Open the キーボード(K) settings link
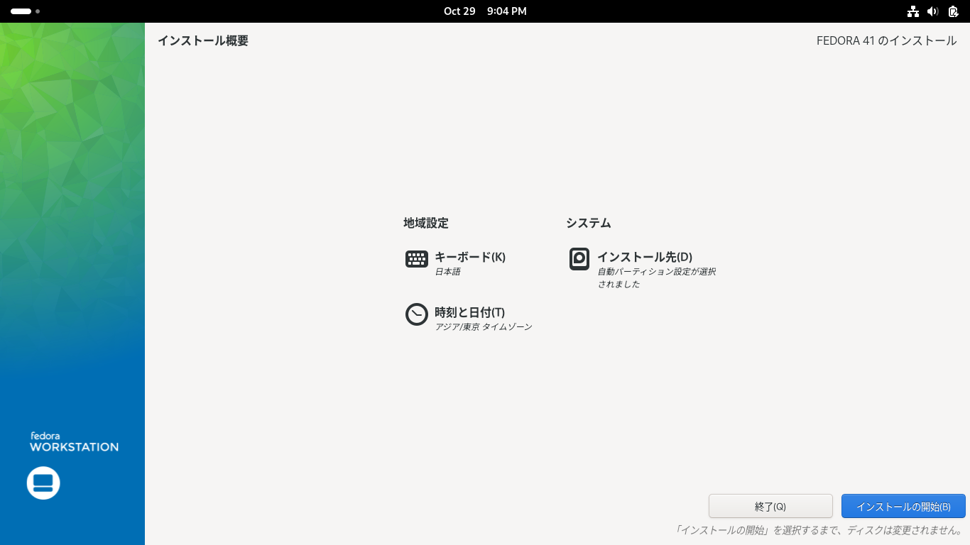This screenshot has width=970, height=545. click(x=470, y=257)
